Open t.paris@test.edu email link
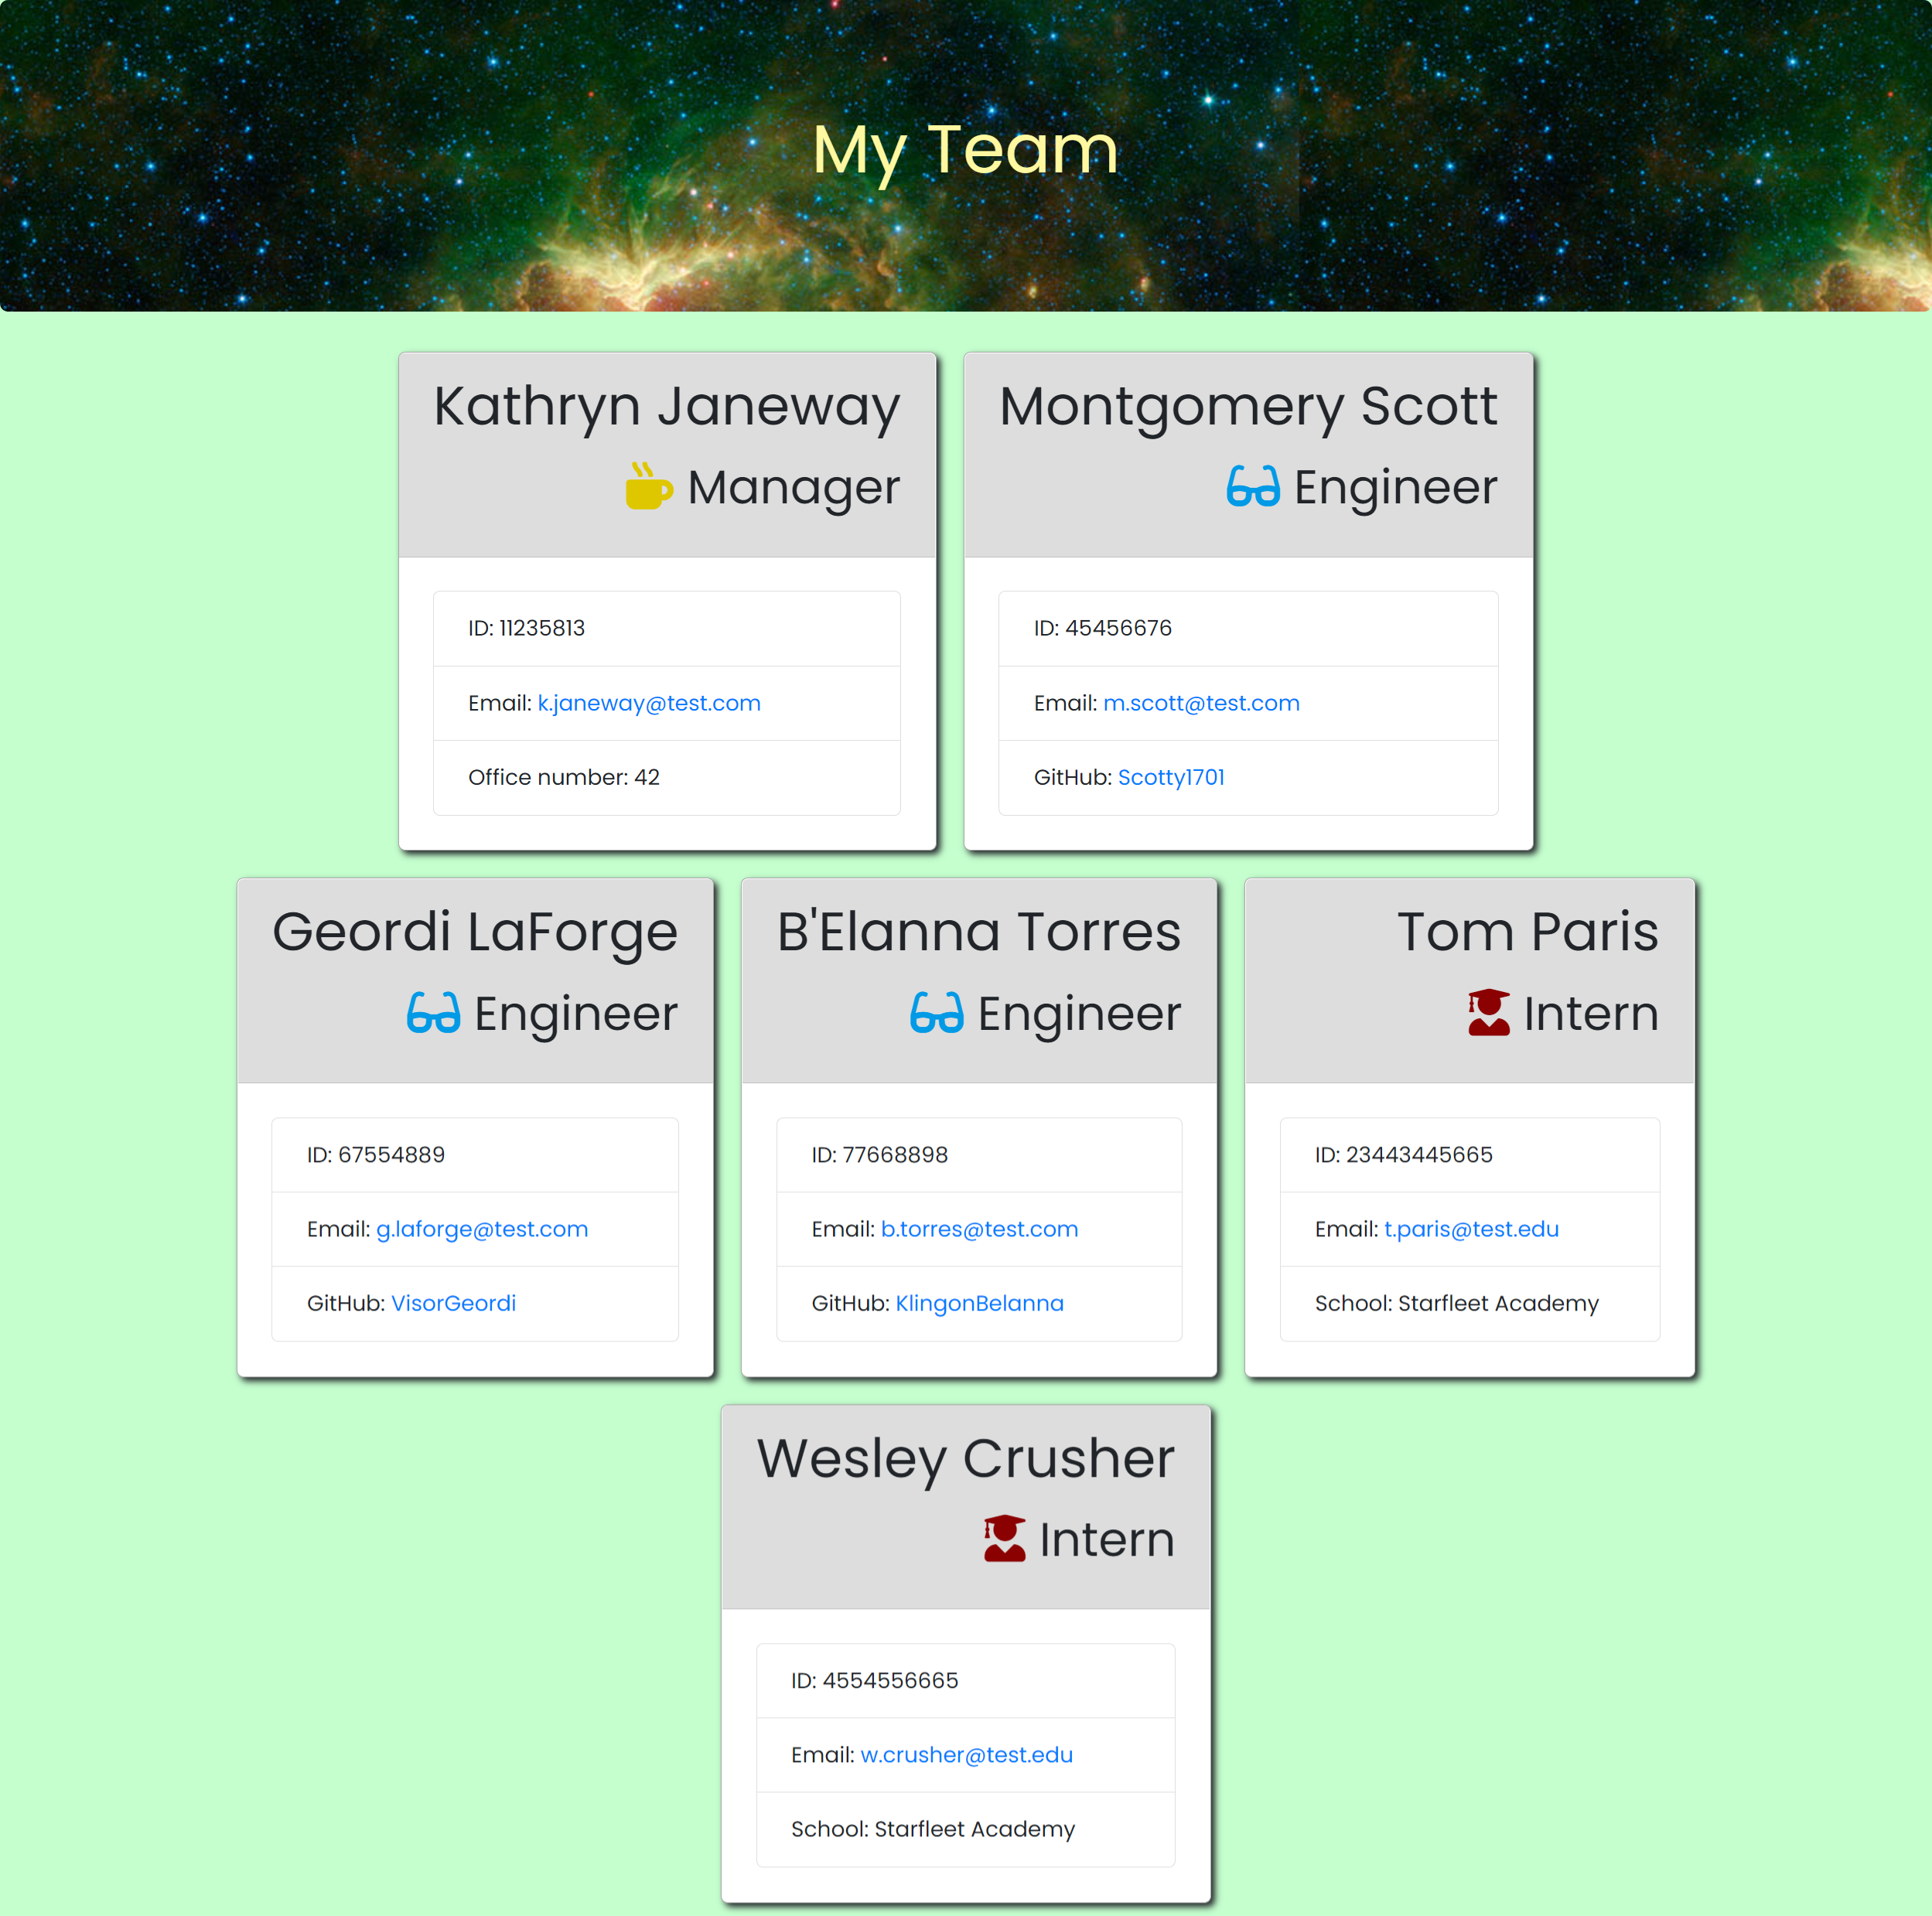 [x=1470, y=1228]
